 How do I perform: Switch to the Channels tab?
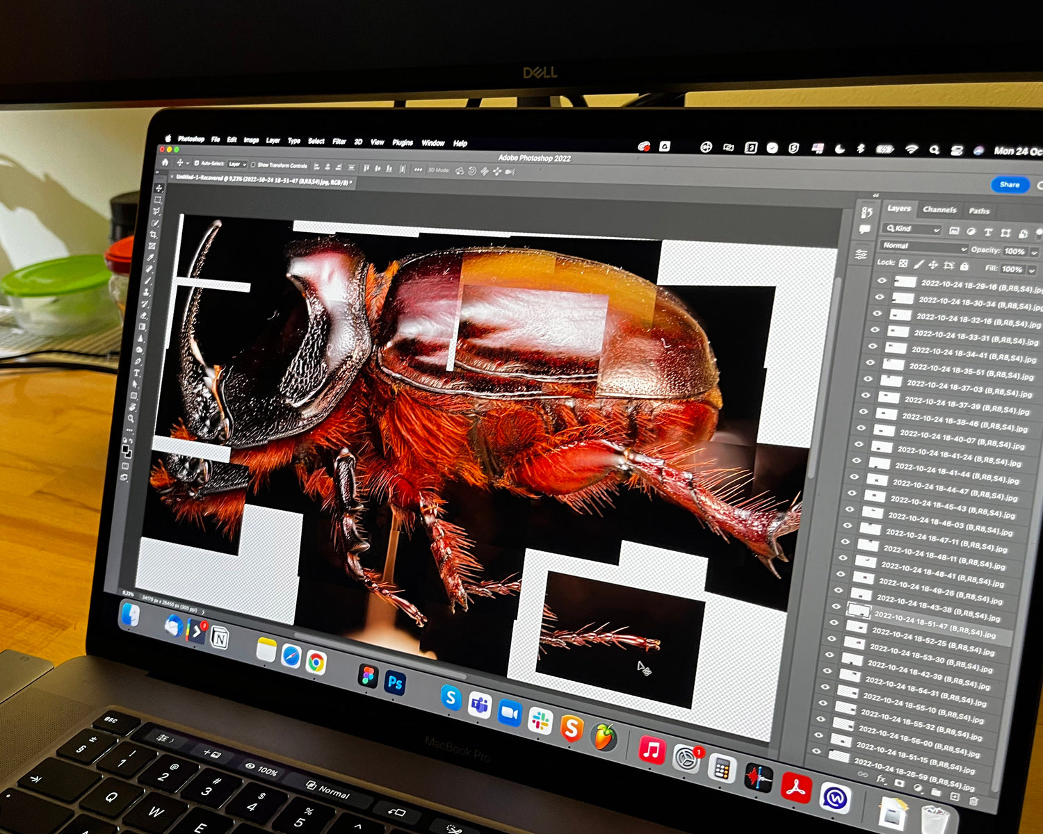click(x=939, y=209)
